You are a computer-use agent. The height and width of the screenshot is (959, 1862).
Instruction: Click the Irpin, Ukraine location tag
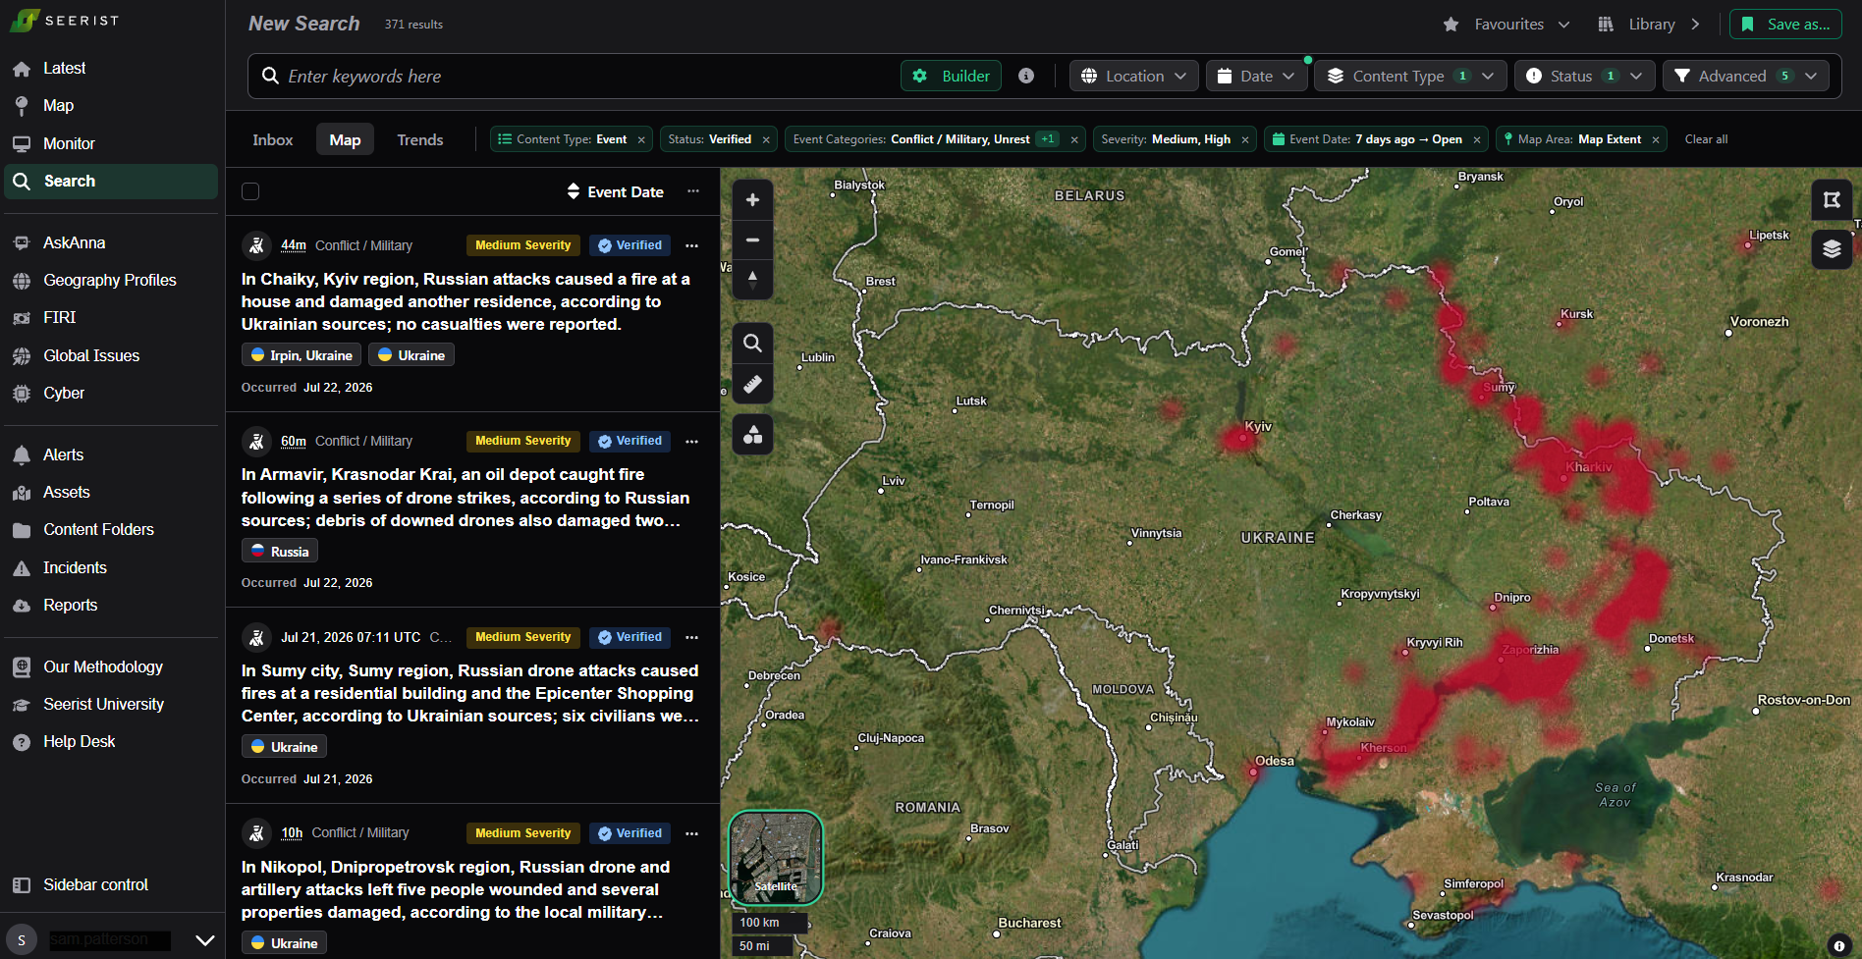pyautogui.click(x=301, y=355)
